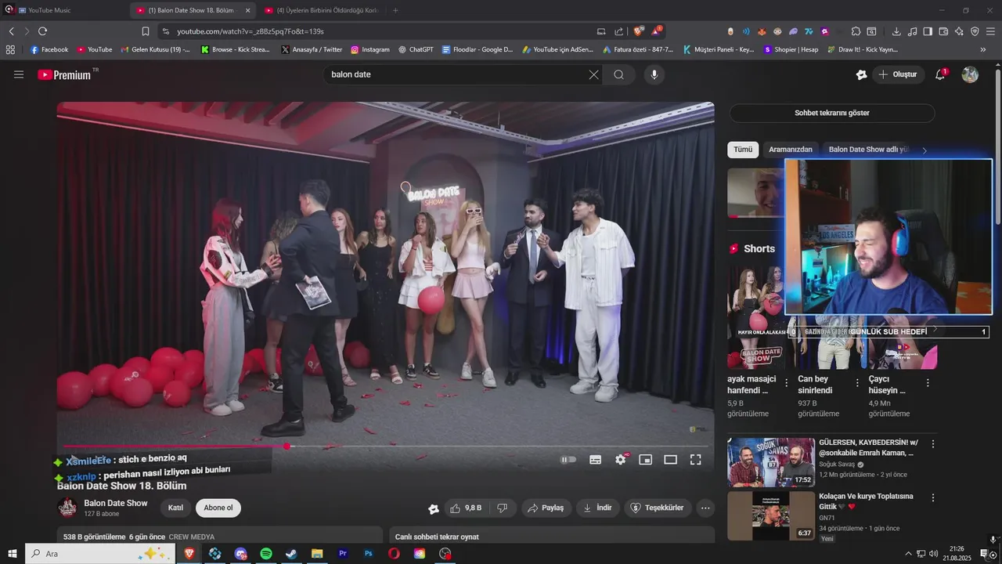This screenshot has width=1002, height=564.
Task: Select the Tümü filter chip
Action: pyautogui.click(x=743, y=149)
